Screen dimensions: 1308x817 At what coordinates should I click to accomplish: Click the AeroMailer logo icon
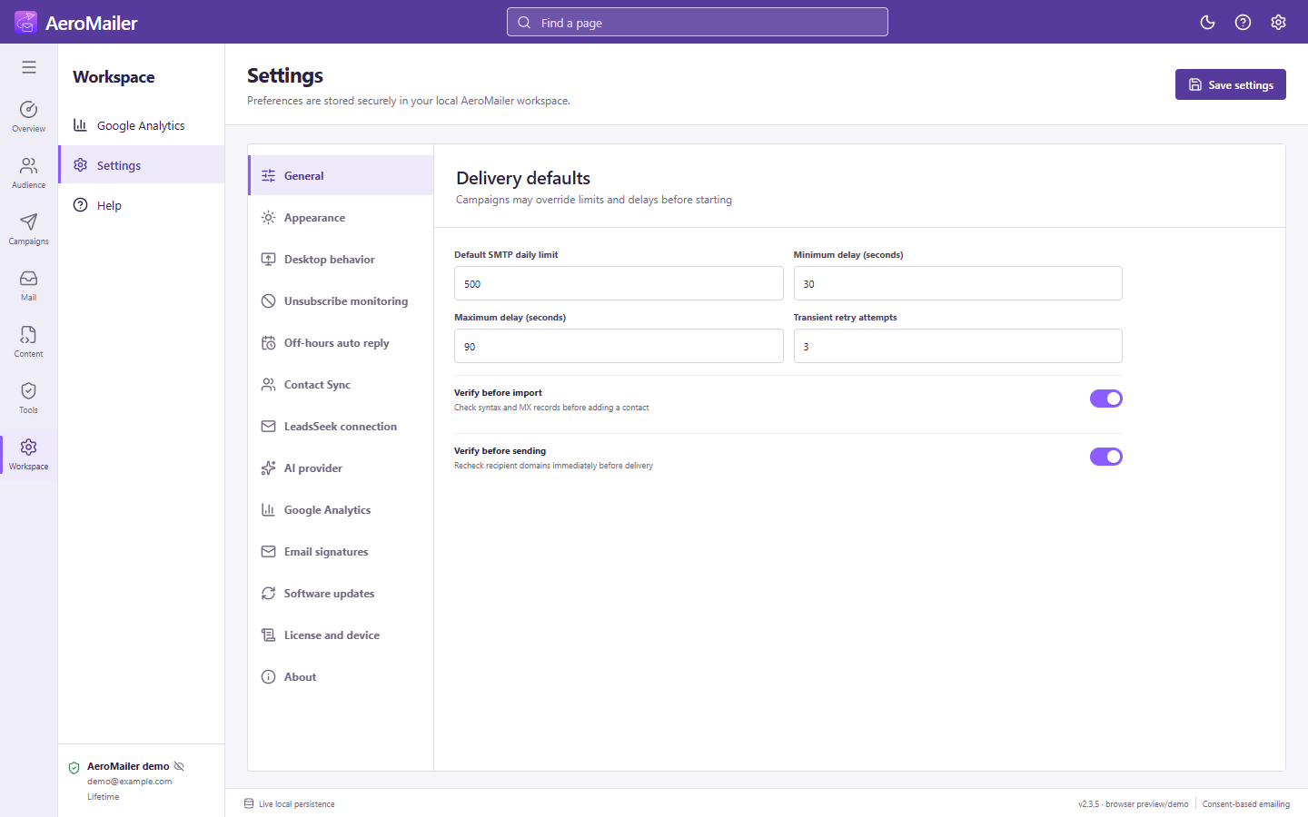click(x=25, y=22)
